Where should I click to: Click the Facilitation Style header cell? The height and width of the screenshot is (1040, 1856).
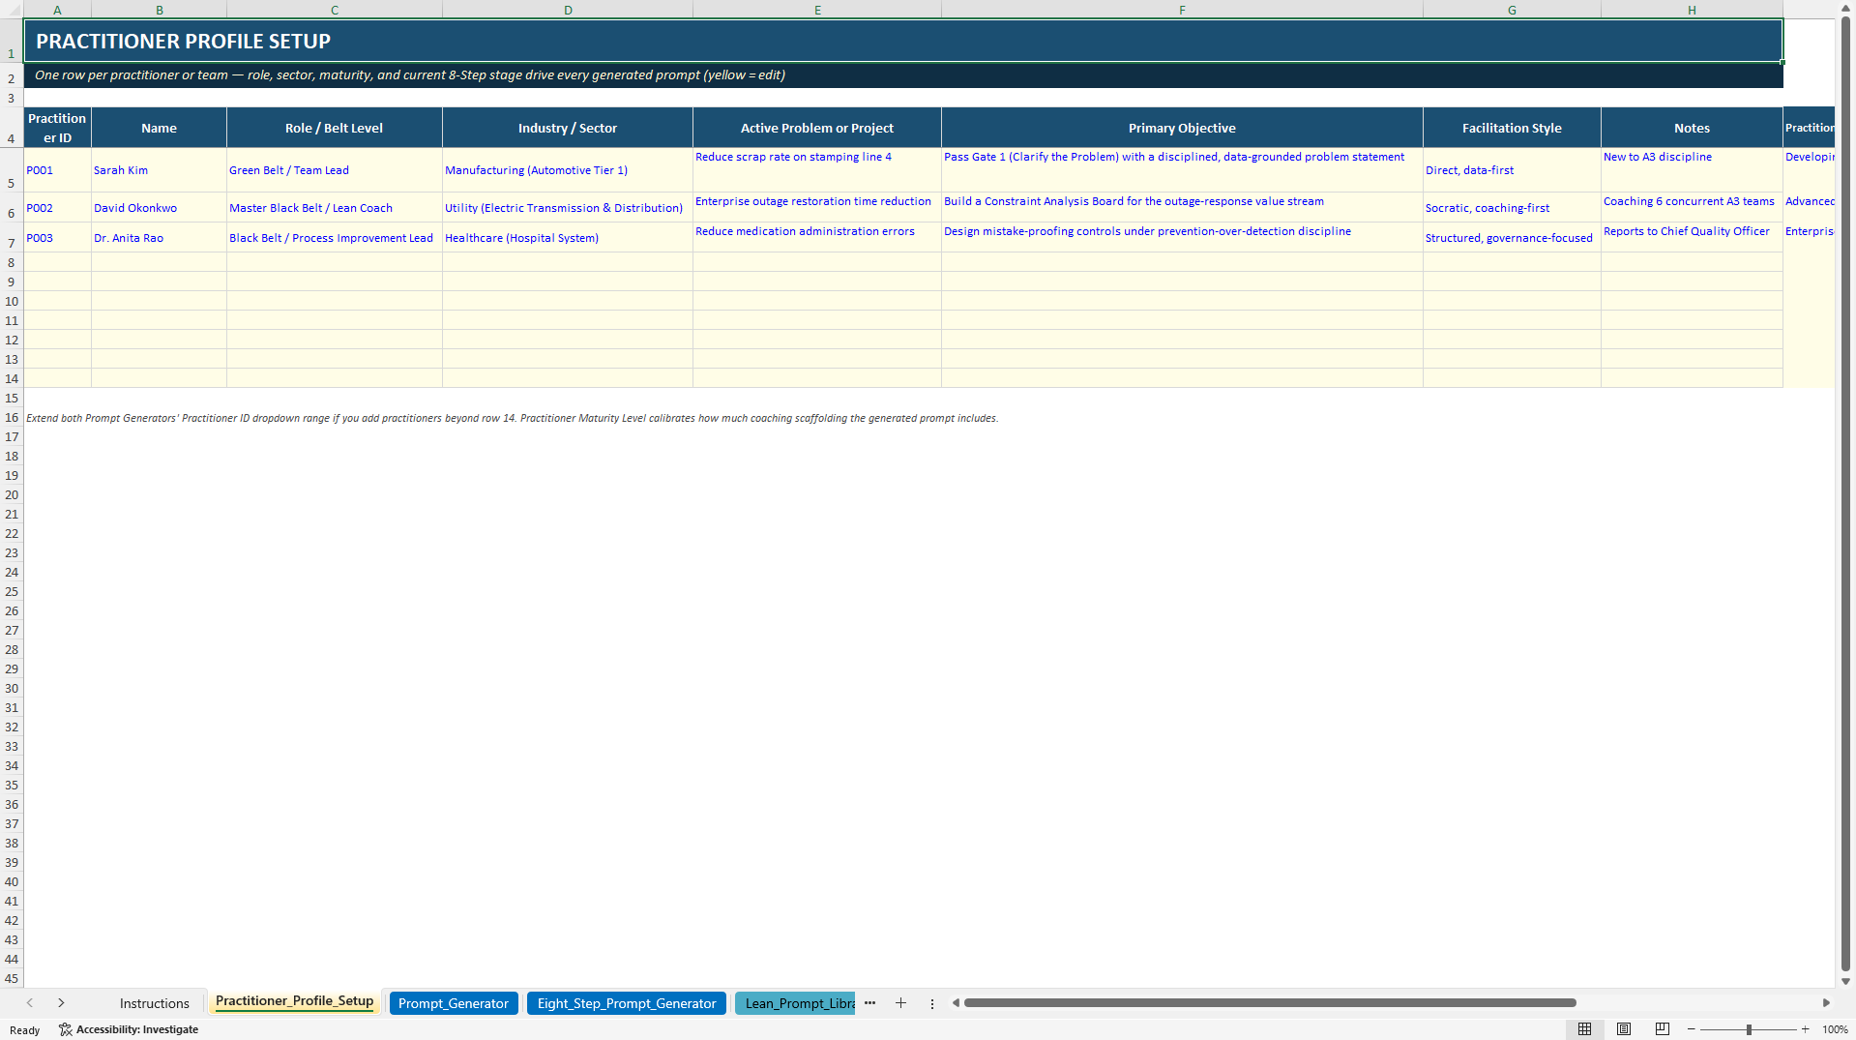(x=1512, y=128)
